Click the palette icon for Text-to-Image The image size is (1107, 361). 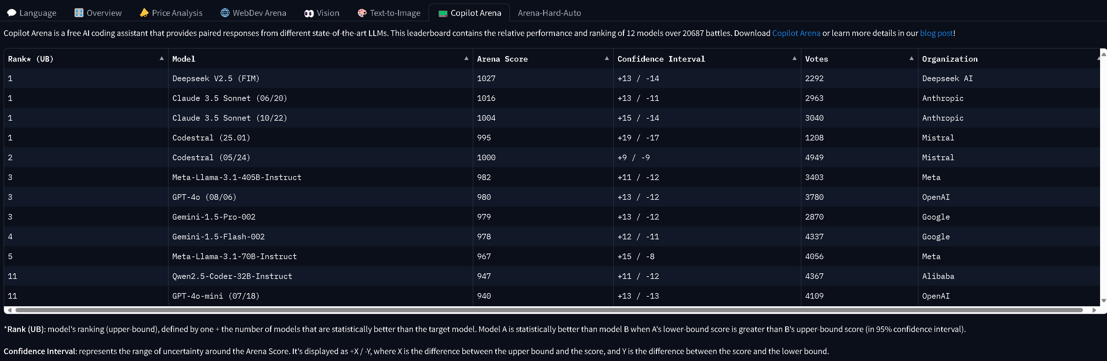(362, 13)
